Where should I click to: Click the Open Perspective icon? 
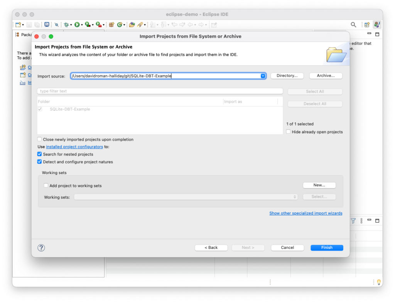pos(367,25)
